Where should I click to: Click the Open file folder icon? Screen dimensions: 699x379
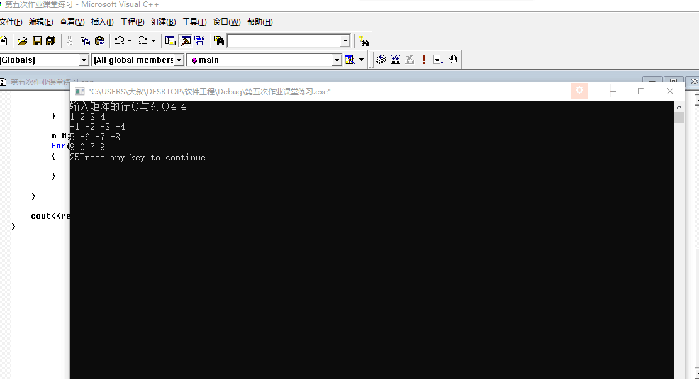point(22,41)
